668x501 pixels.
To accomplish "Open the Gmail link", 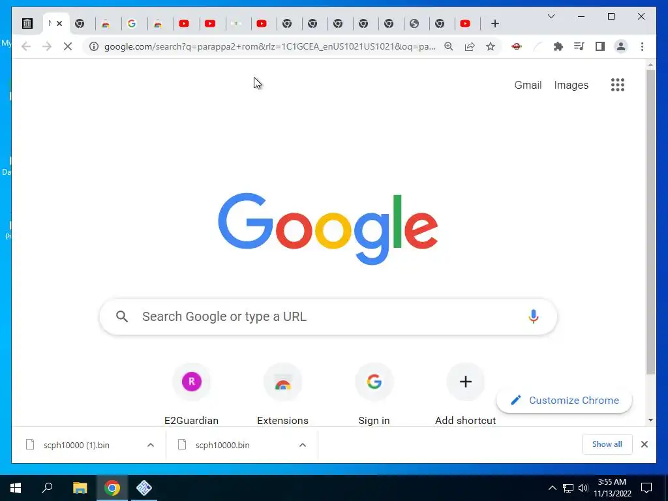I will 528,85.
